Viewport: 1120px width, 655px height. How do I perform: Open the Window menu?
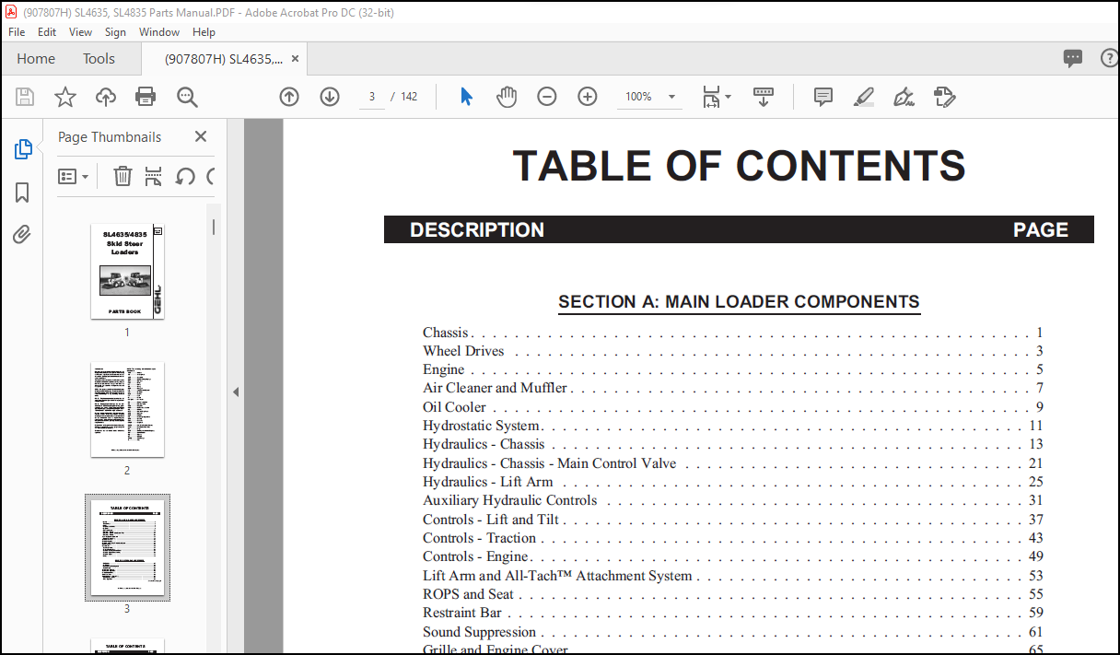[x=159, y=31]
